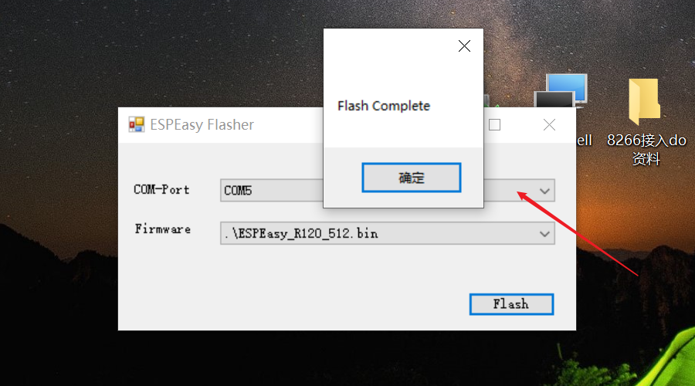Select the dual-monitor desktop icon

coord(561,90)
